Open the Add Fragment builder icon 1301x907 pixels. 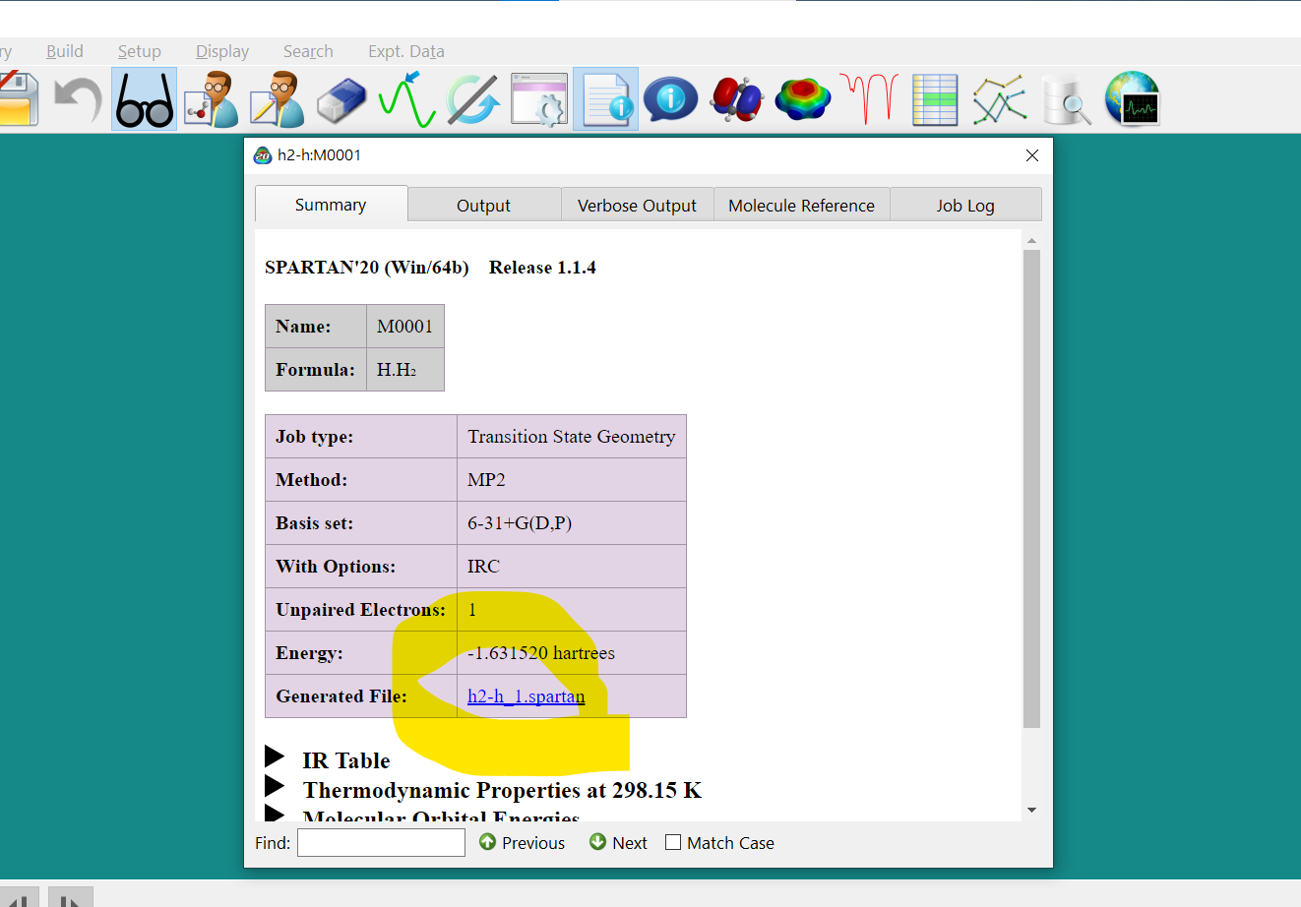click(x=211, y=99)
